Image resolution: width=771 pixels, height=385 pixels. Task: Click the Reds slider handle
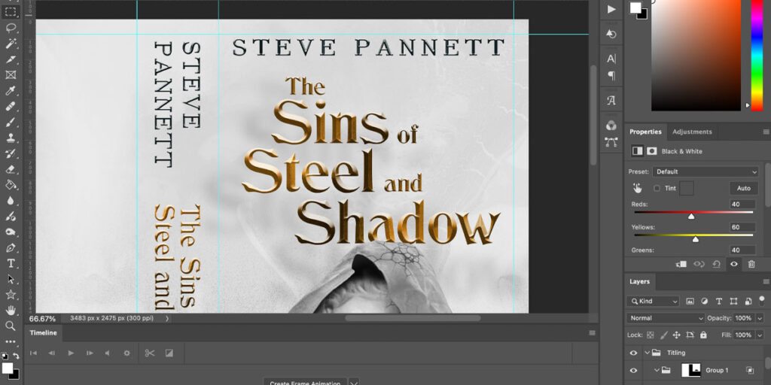click(691, 217)
